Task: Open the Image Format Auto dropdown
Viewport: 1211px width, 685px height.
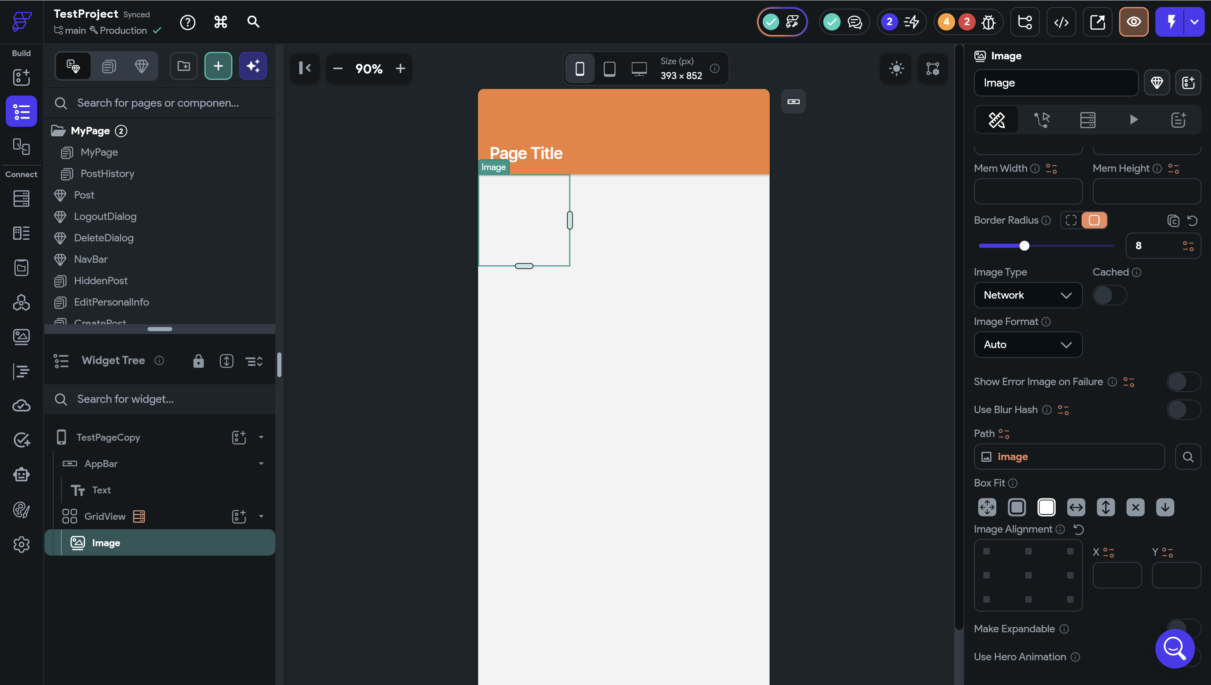Action: 1028,345
